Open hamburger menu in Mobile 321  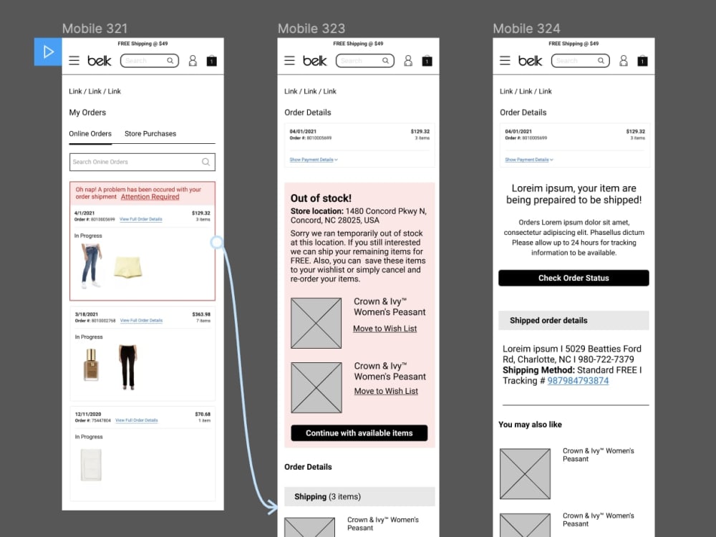tap(74, 61)
